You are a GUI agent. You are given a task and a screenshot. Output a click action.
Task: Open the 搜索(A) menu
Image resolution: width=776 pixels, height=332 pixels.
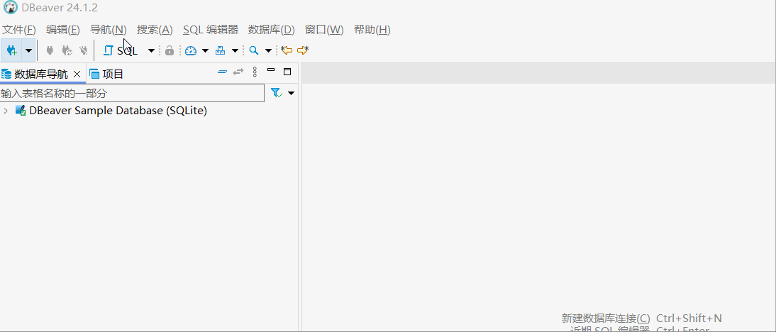click(x=155, y=30)
